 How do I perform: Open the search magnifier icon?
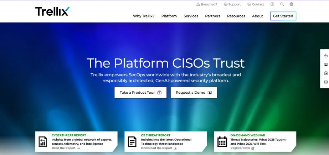tap(282, 4)
